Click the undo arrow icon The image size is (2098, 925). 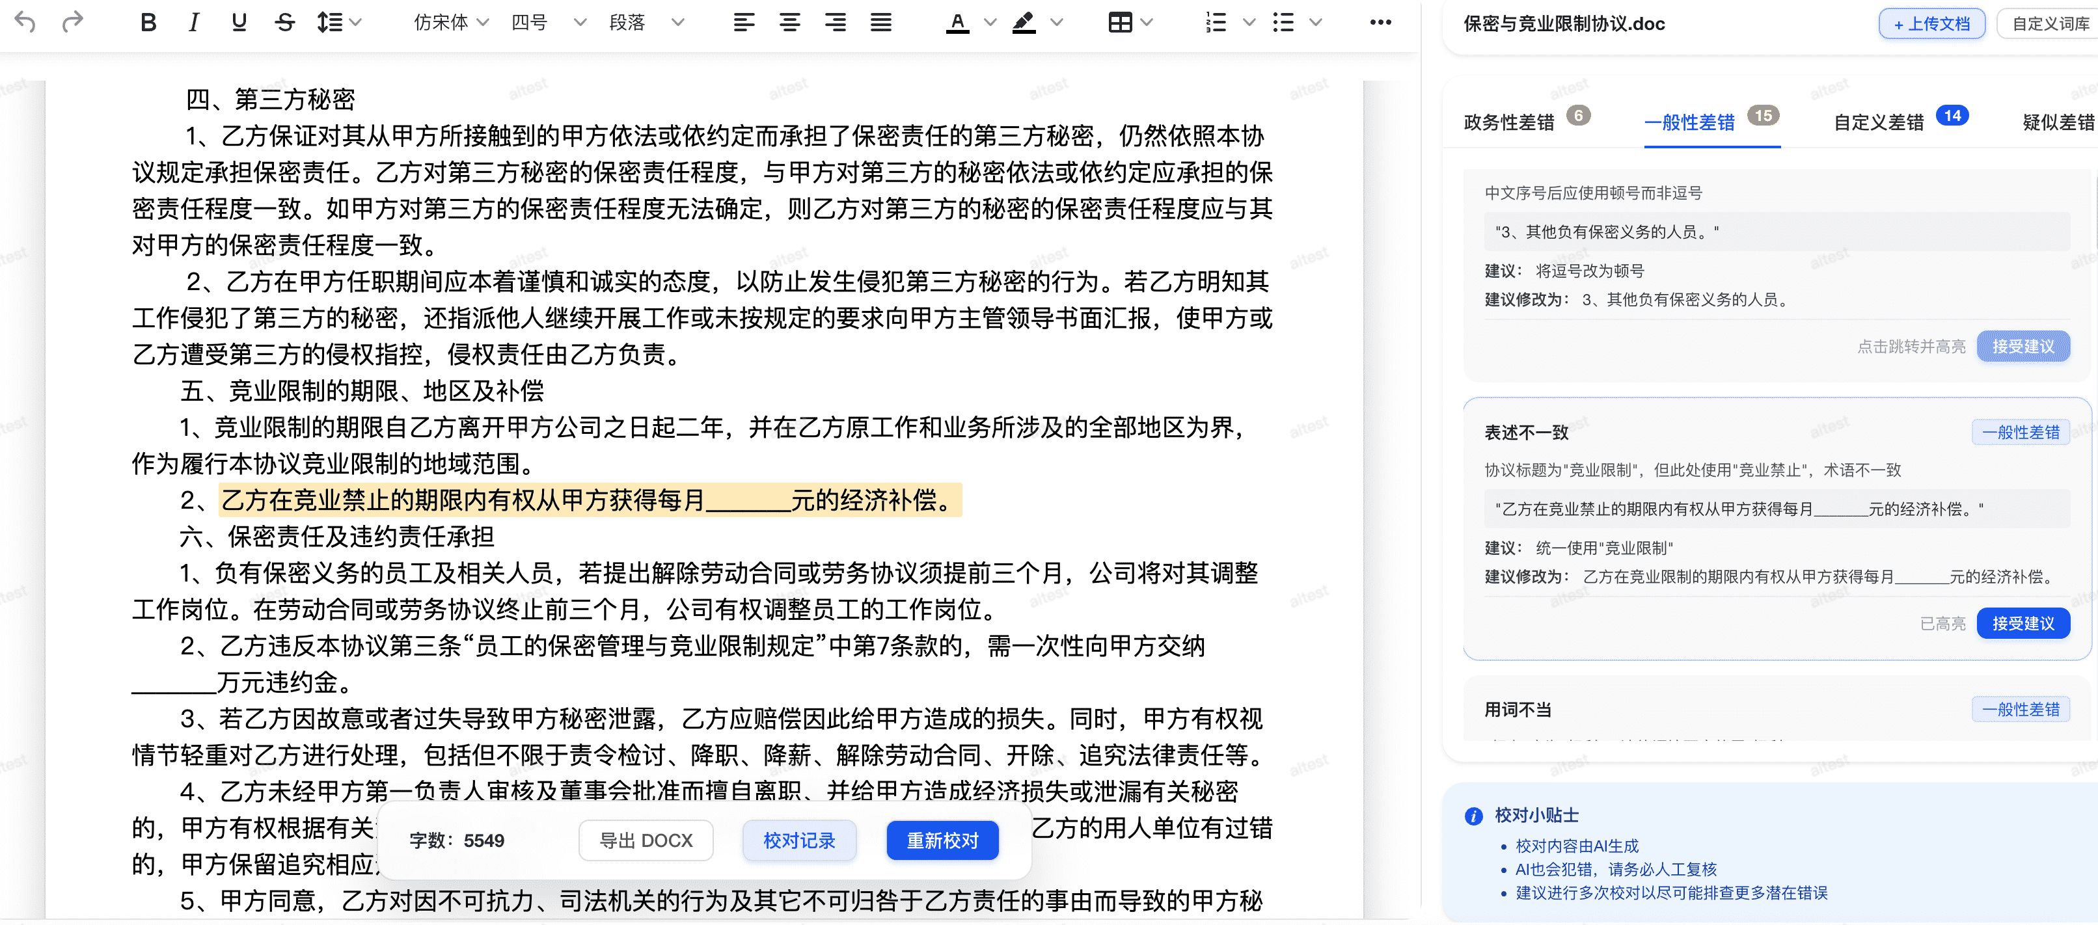tap(25, 22)
